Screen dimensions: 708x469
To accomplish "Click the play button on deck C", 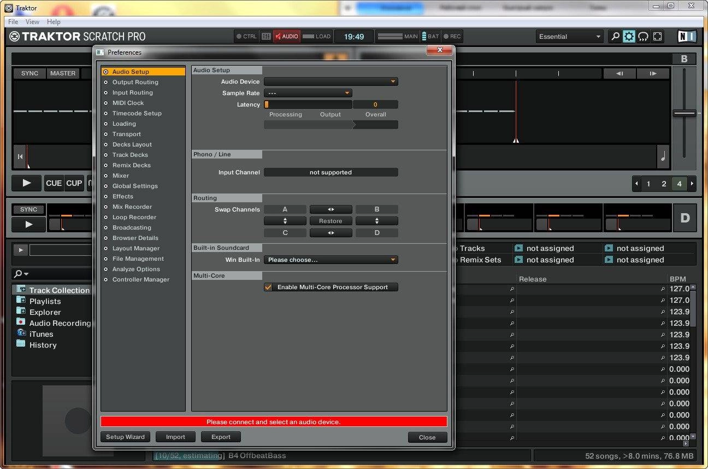I will [29, 224].
